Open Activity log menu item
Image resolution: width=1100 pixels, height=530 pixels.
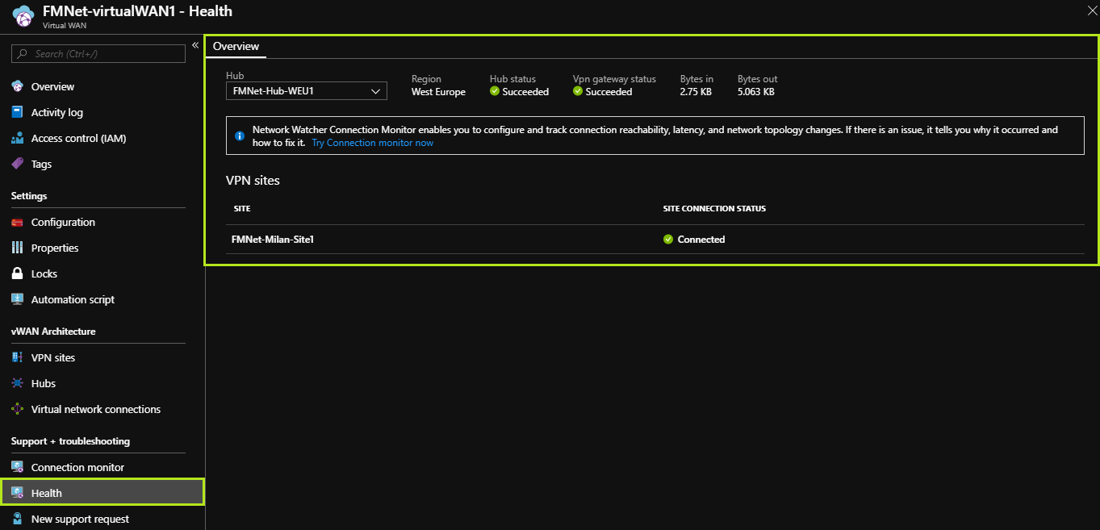[57, 112]
